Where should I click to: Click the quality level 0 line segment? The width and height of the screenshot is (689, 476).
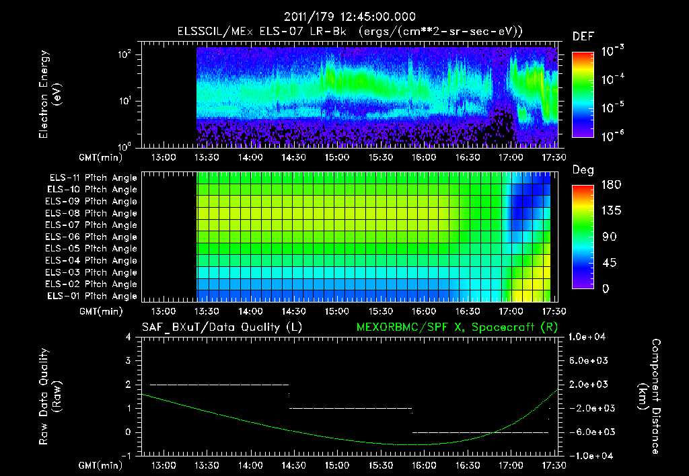480,432
